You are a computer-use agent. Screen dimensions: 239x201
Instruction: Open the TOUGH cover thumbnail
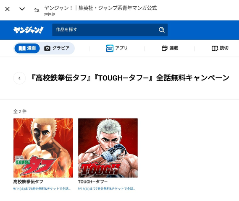point(108,148)
